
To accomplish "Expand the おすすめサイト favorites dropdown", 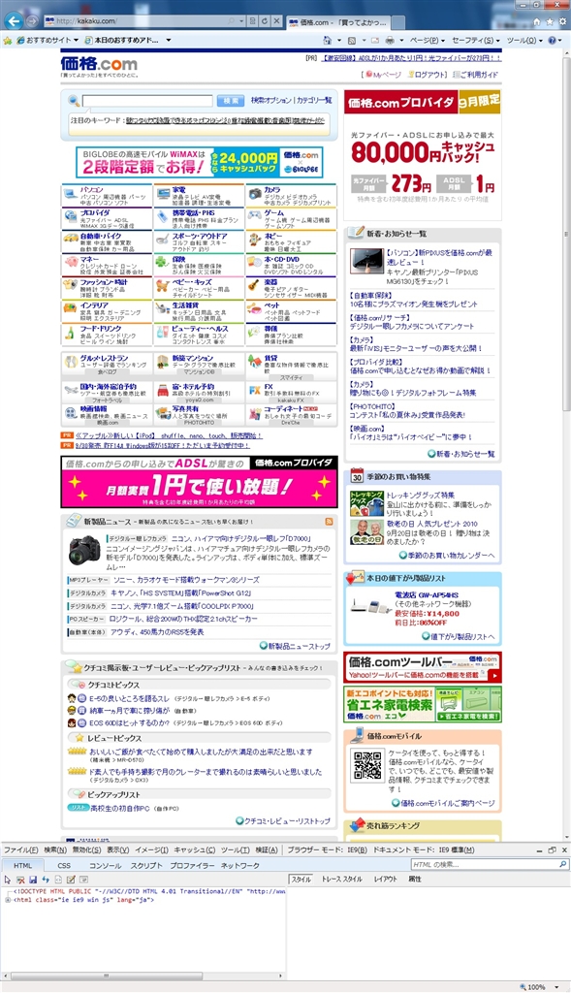I will click(48, 40).
